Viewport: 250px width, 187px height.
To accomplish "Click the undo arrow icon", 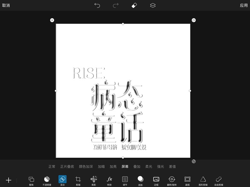I will point(97,5).
